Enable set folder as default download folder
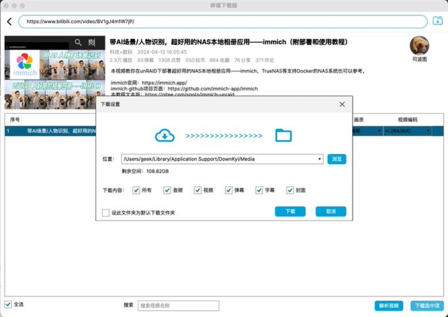The width and height of the screenshot is (448, 317). [106, 212]
